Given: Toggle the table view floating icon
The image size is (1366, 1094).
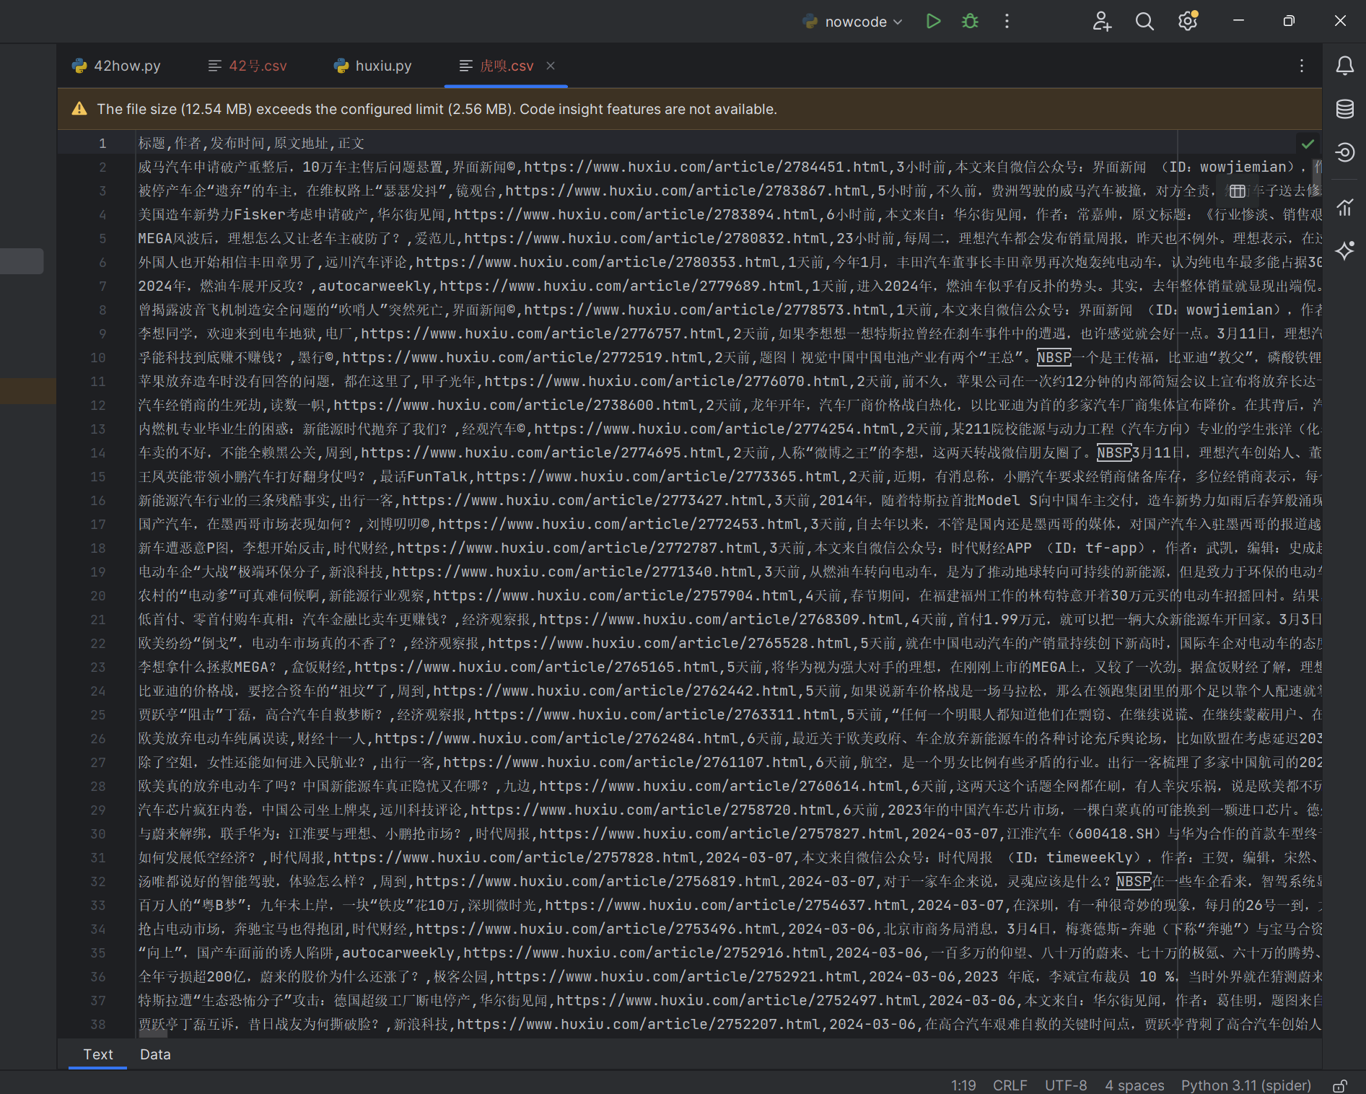Looking at the screenshot, I should pyautogui.click(x=1237, y=191).
